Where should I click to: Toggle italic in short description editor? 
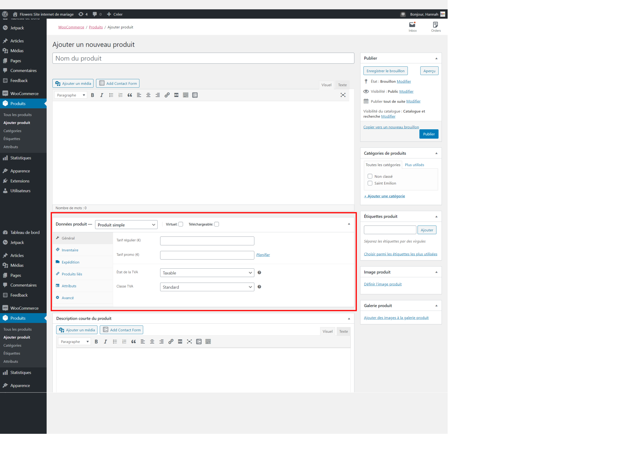[x=105, y=341]
